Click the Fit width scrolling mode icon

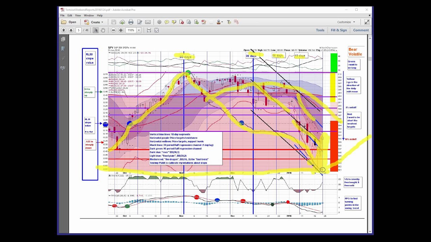pos(149,30)
